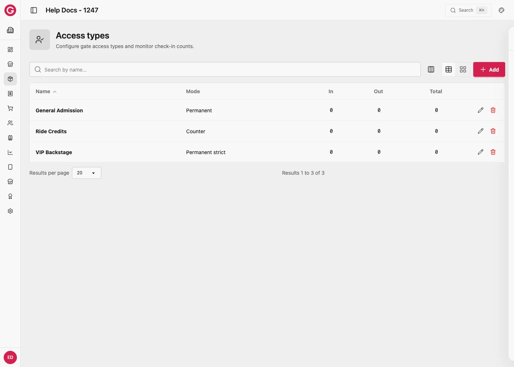Select the General Admission row name

(x=59, y=110)
